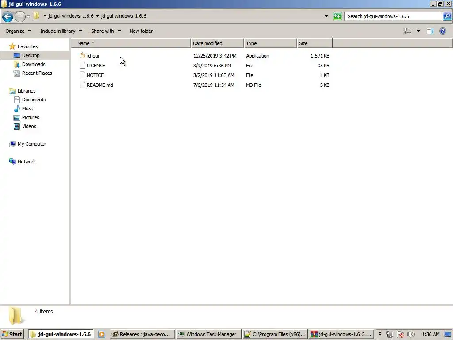
Task: Open the Organize menu
Action: click(18, 31)
